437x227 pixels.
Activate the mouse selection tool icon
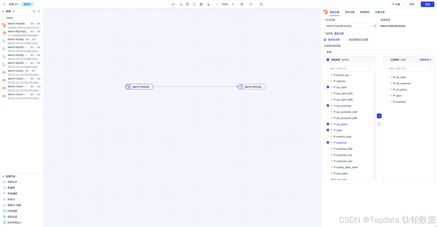pos(208,4)
